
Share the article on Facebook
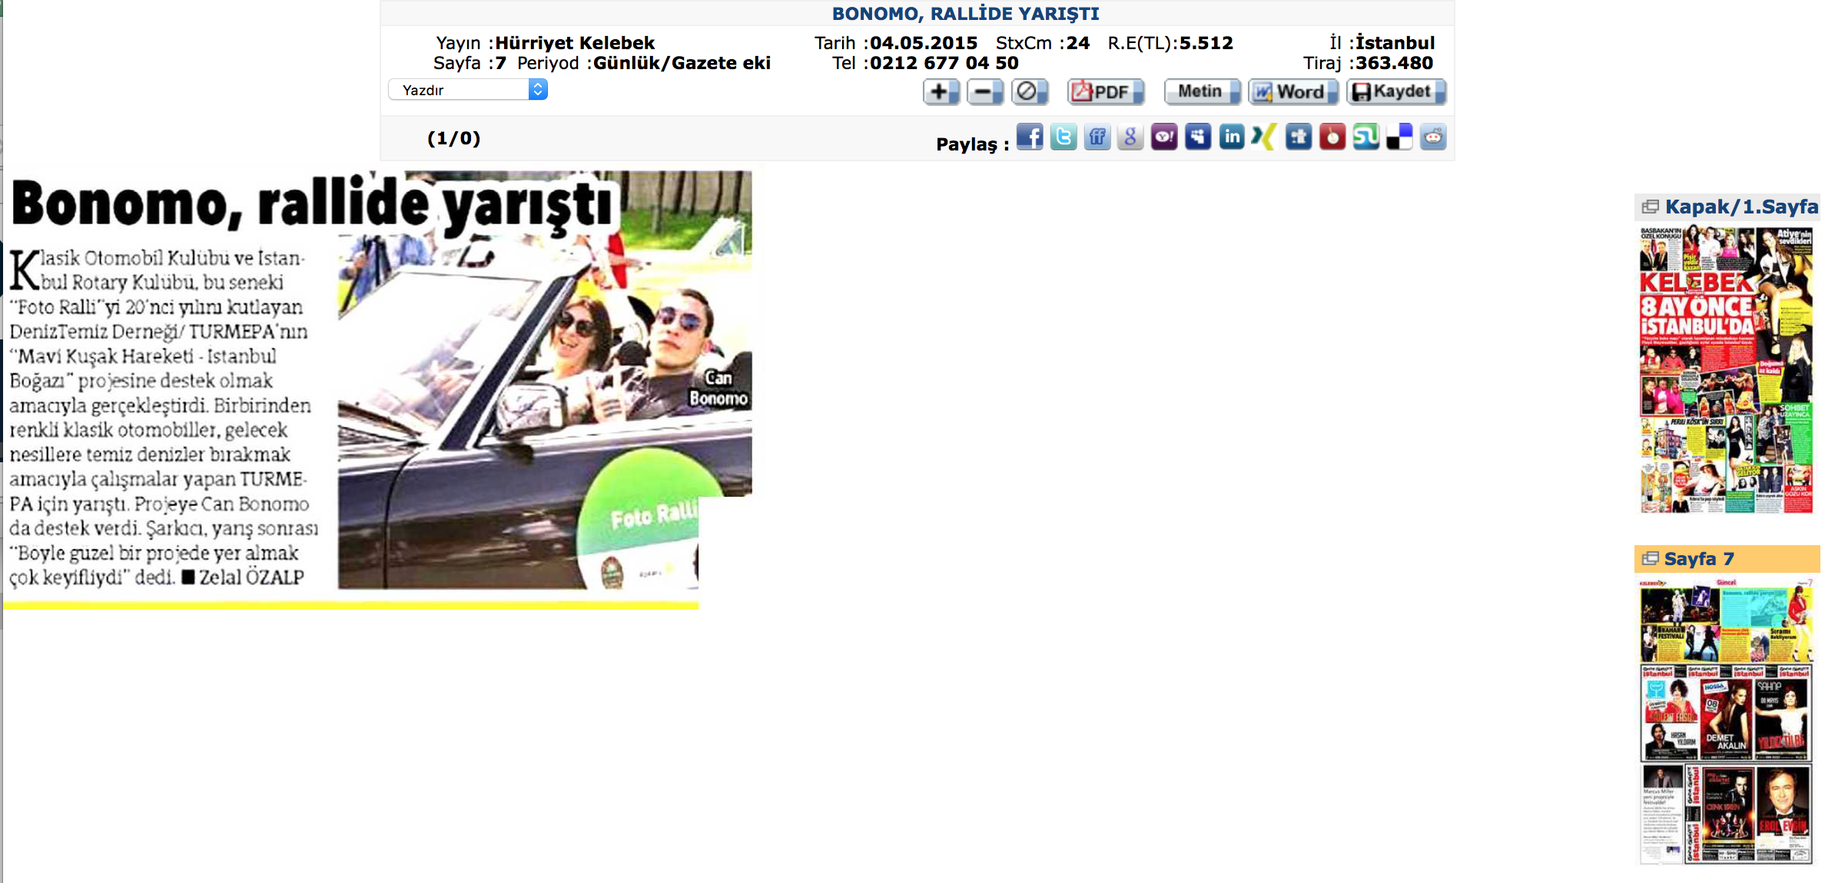click(x=1030, y=137)
